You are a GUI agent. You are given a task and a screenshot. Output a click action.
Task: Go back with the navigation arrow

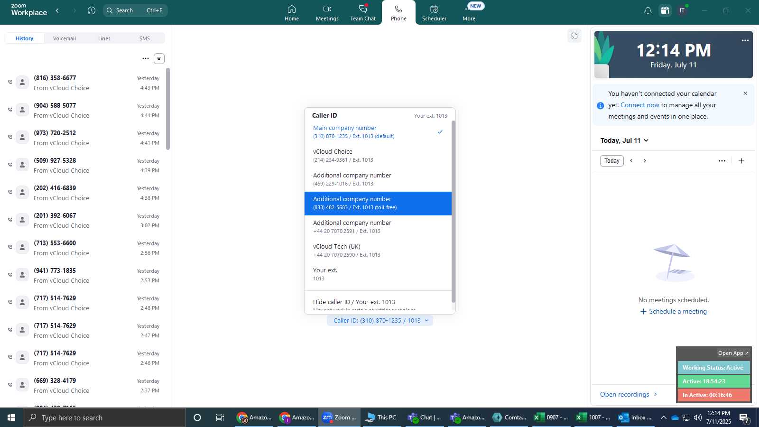point(57,10)
